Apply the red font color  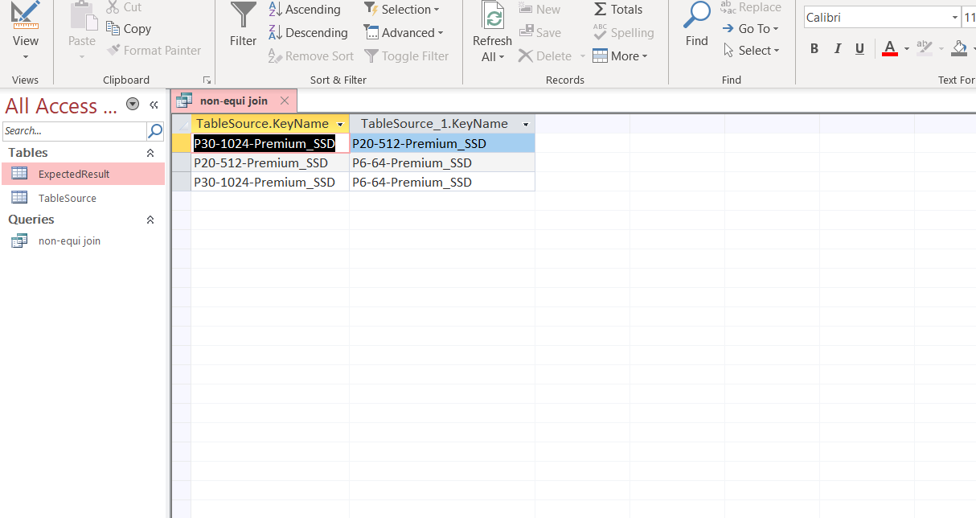click(889, 49)
